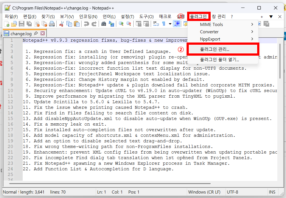Toggle Show all characters pilcrow icon
The image size is (286, 198).
point(164,24)
